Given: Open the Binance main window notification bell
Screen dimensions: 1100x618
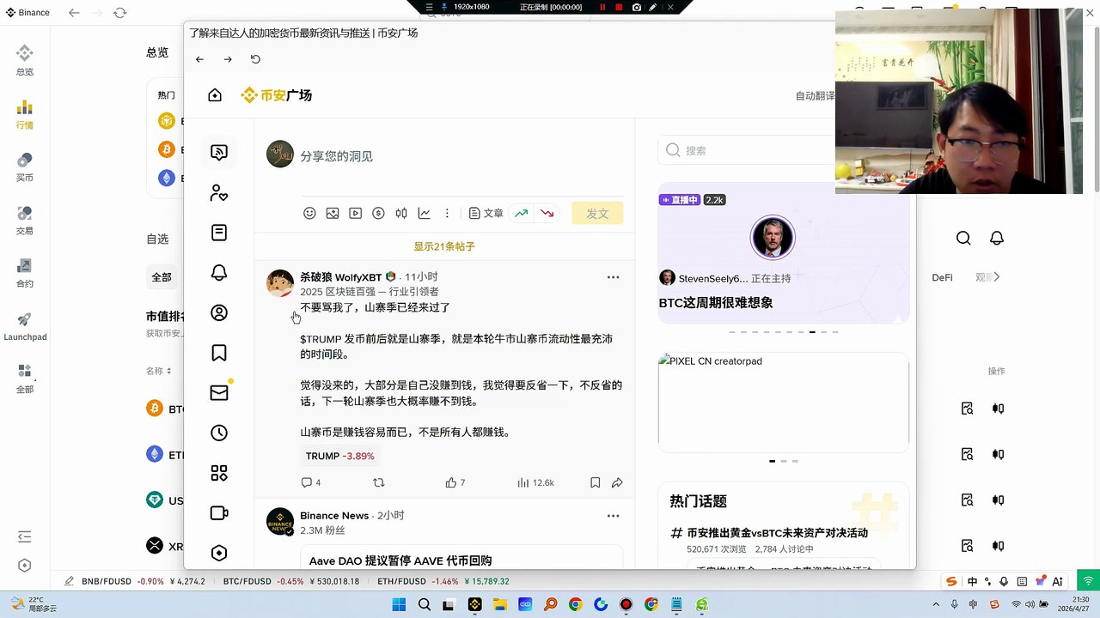Looking at the screenshot, I should point(996,238).
